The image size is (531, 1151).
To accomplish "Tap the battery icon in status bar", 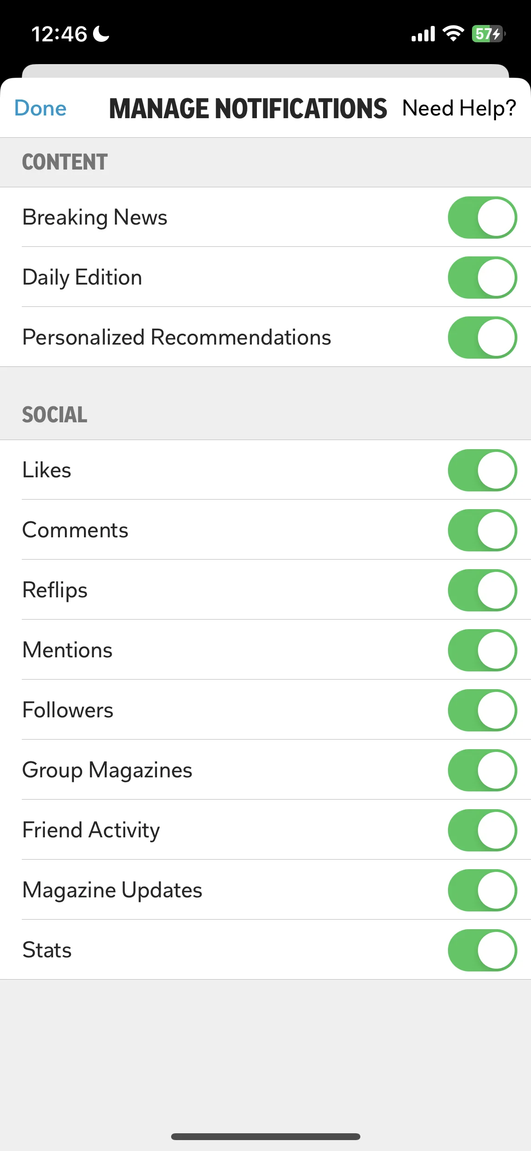I will coord(489,34).
